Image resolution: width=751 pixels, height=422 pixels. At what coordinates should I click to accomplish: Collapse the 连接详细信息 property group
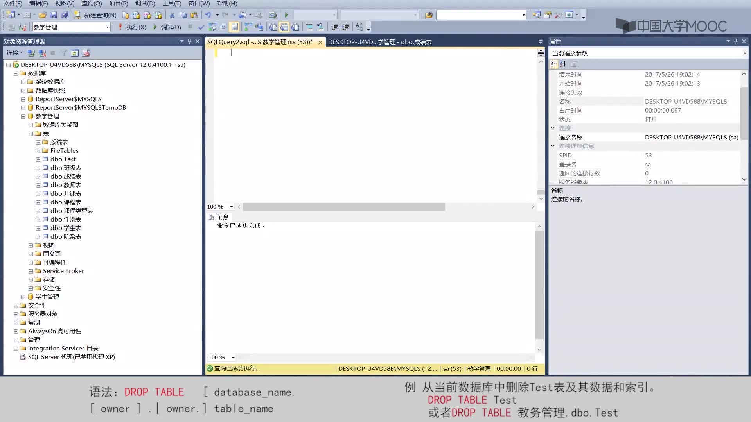[553, 146]
